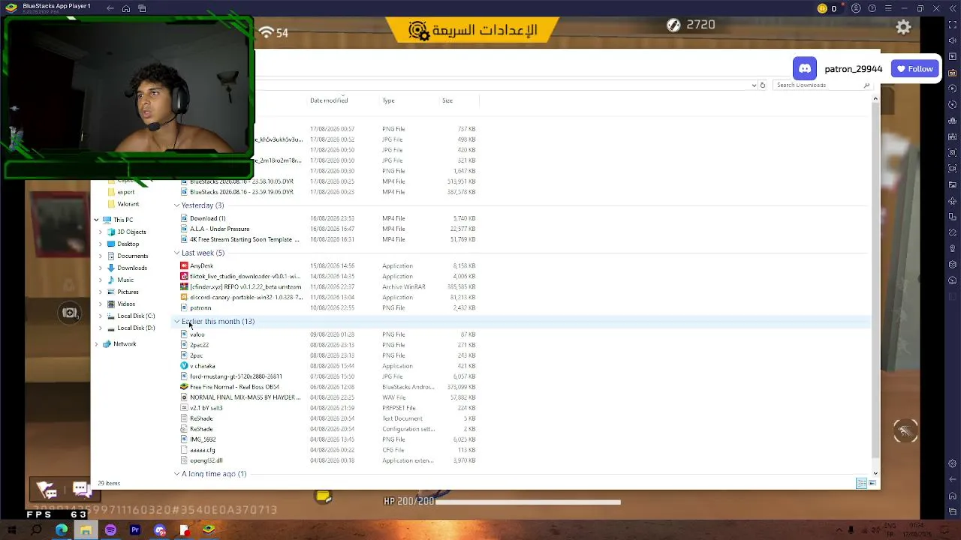Collapse the A long time ago group
The width and height of the screenshot is (961, 540).
coord(177,474)
